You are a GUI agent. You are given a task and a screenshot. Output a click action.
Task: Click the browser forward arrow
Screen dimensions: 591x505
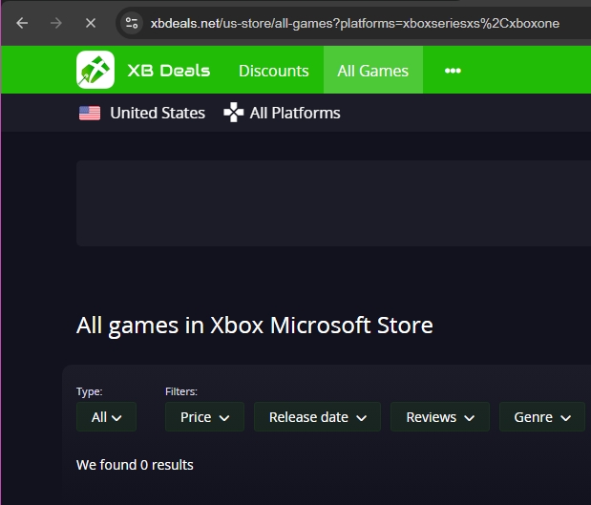point(56,23)
